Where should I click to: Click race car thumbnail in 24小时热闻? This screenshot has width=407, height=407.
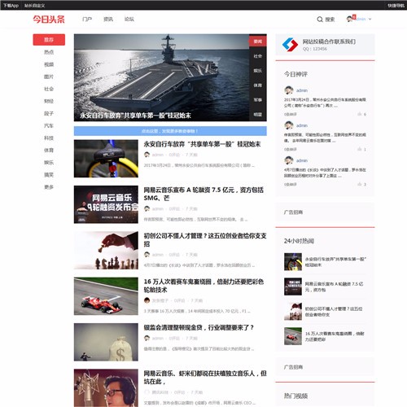(x=293, y=336)
